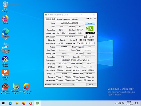Close the GPU-Z window with X
This screenshot has height=106, width=141.
[94, 15]
